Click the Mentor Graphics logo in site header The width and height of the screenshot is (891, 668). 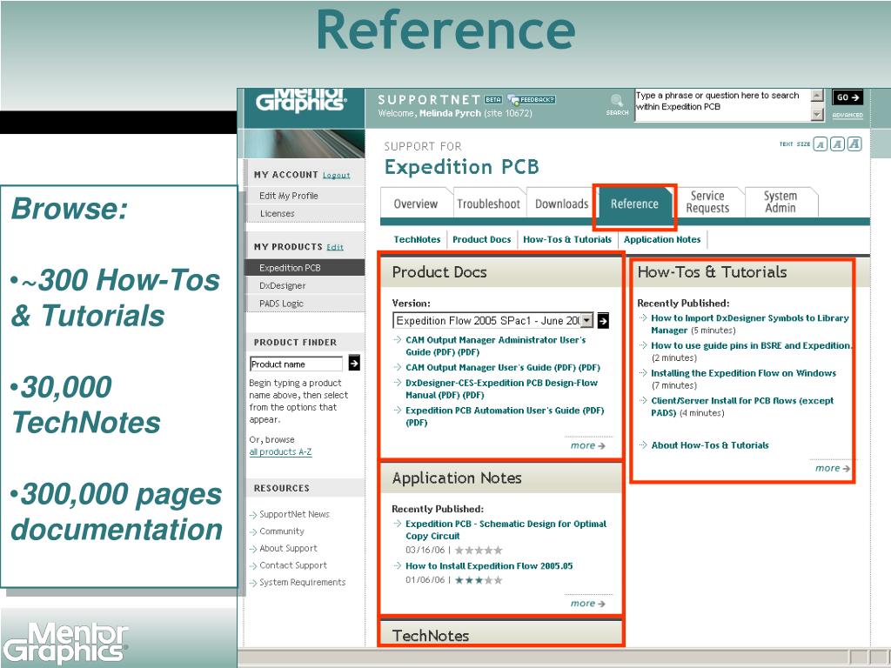click(x=300, y=101)
